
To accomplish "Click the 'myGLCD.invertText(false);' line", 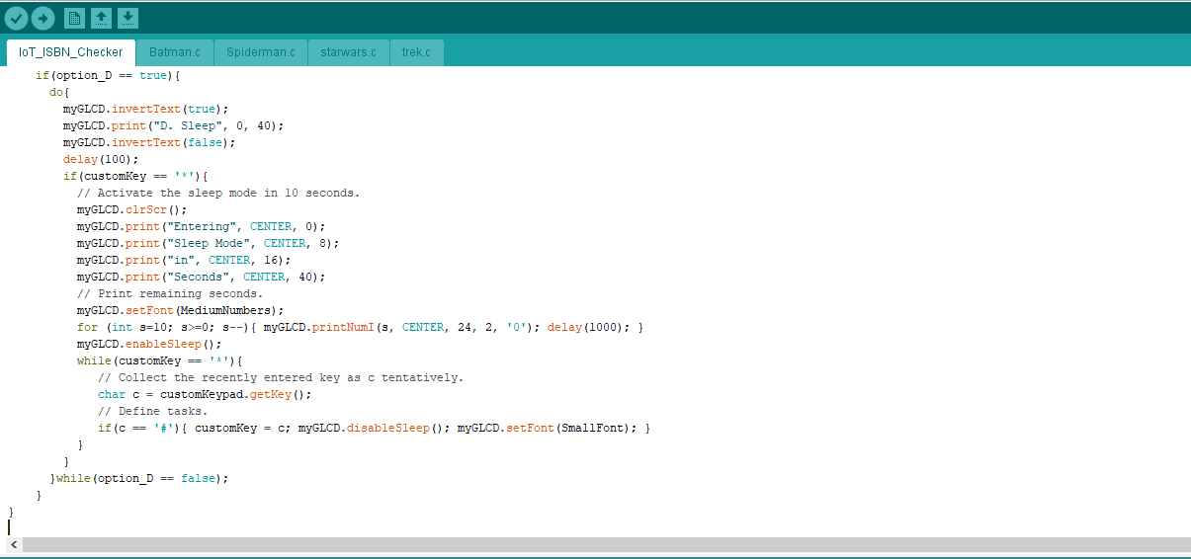I will (149, 142).
